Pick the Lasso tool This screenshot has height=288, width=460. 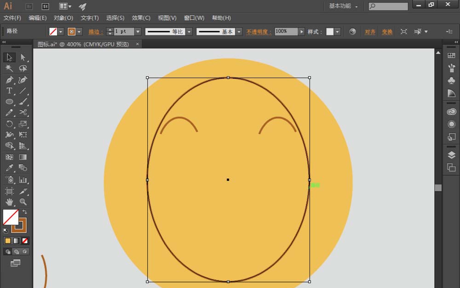point(23,68)
